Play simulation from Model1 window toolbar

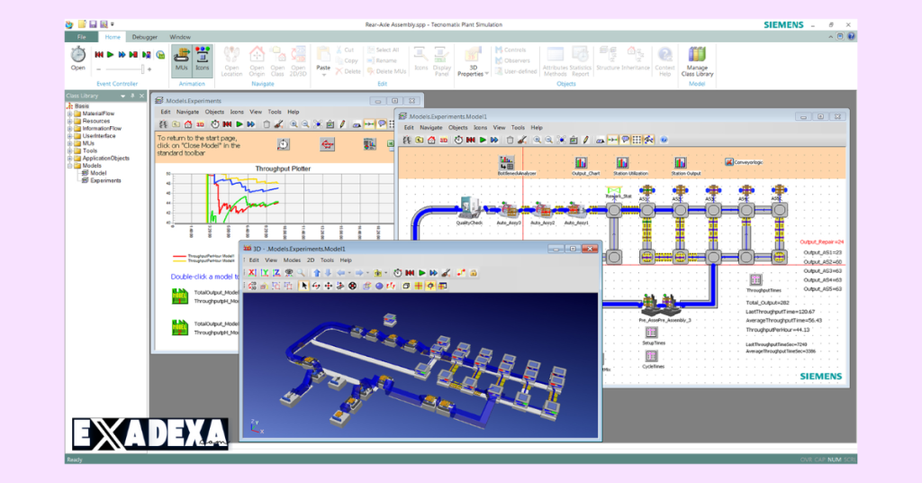pos(483,140)
